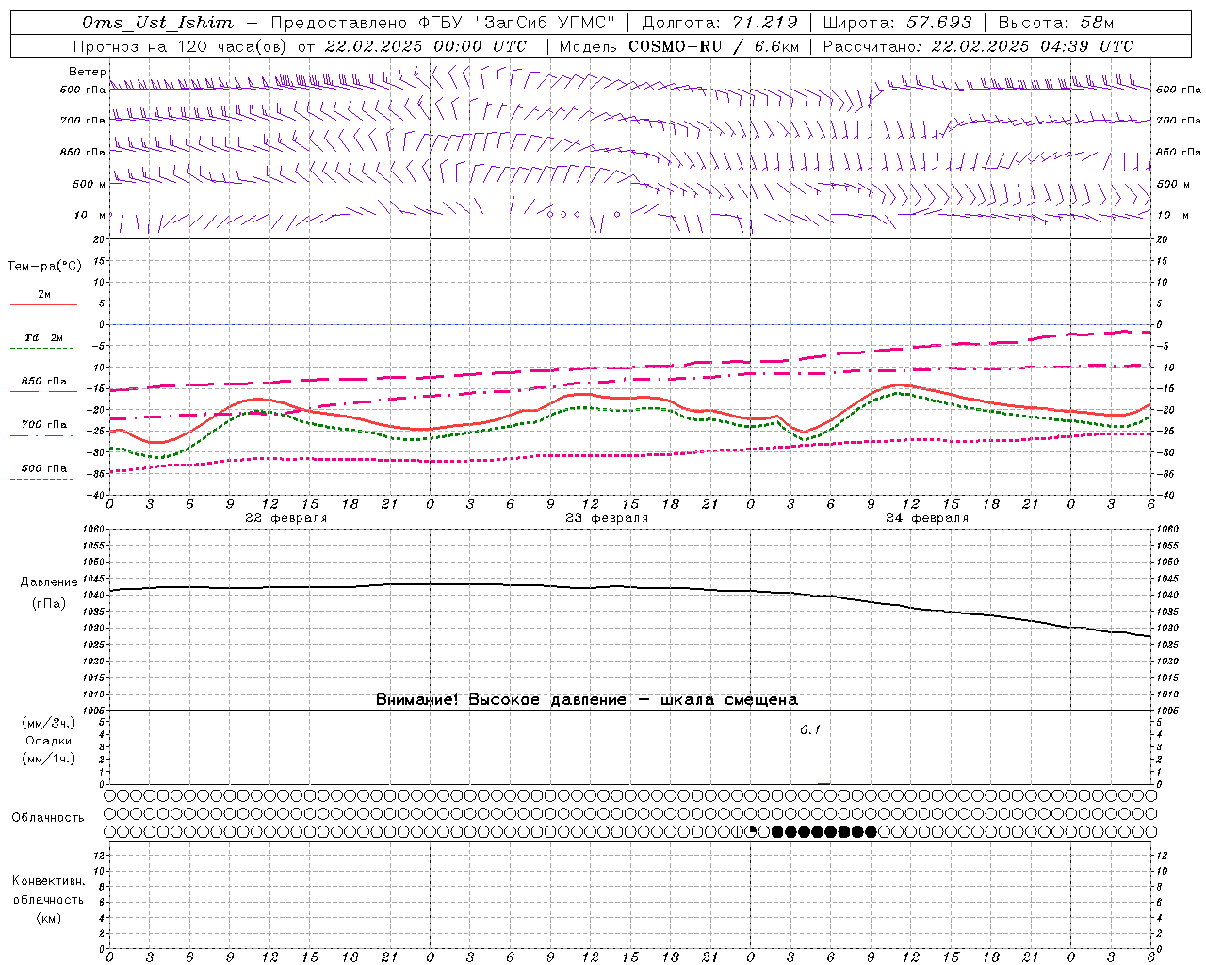Click the Широта: 57.693 header field

[x=897, y=23]
